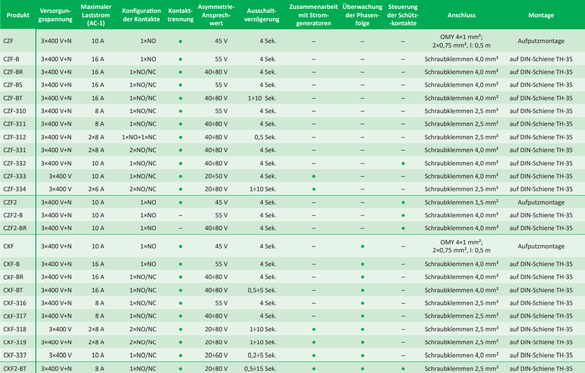585x373 pixels.
Task: Select the "20÷60 V" asymmetry value
Action: coord(216,355)
